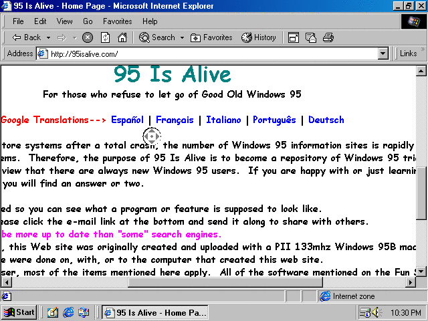Click the Windows logo throbber icon
The height and width of the screenshot is (321, 428).
click(414, 21)
